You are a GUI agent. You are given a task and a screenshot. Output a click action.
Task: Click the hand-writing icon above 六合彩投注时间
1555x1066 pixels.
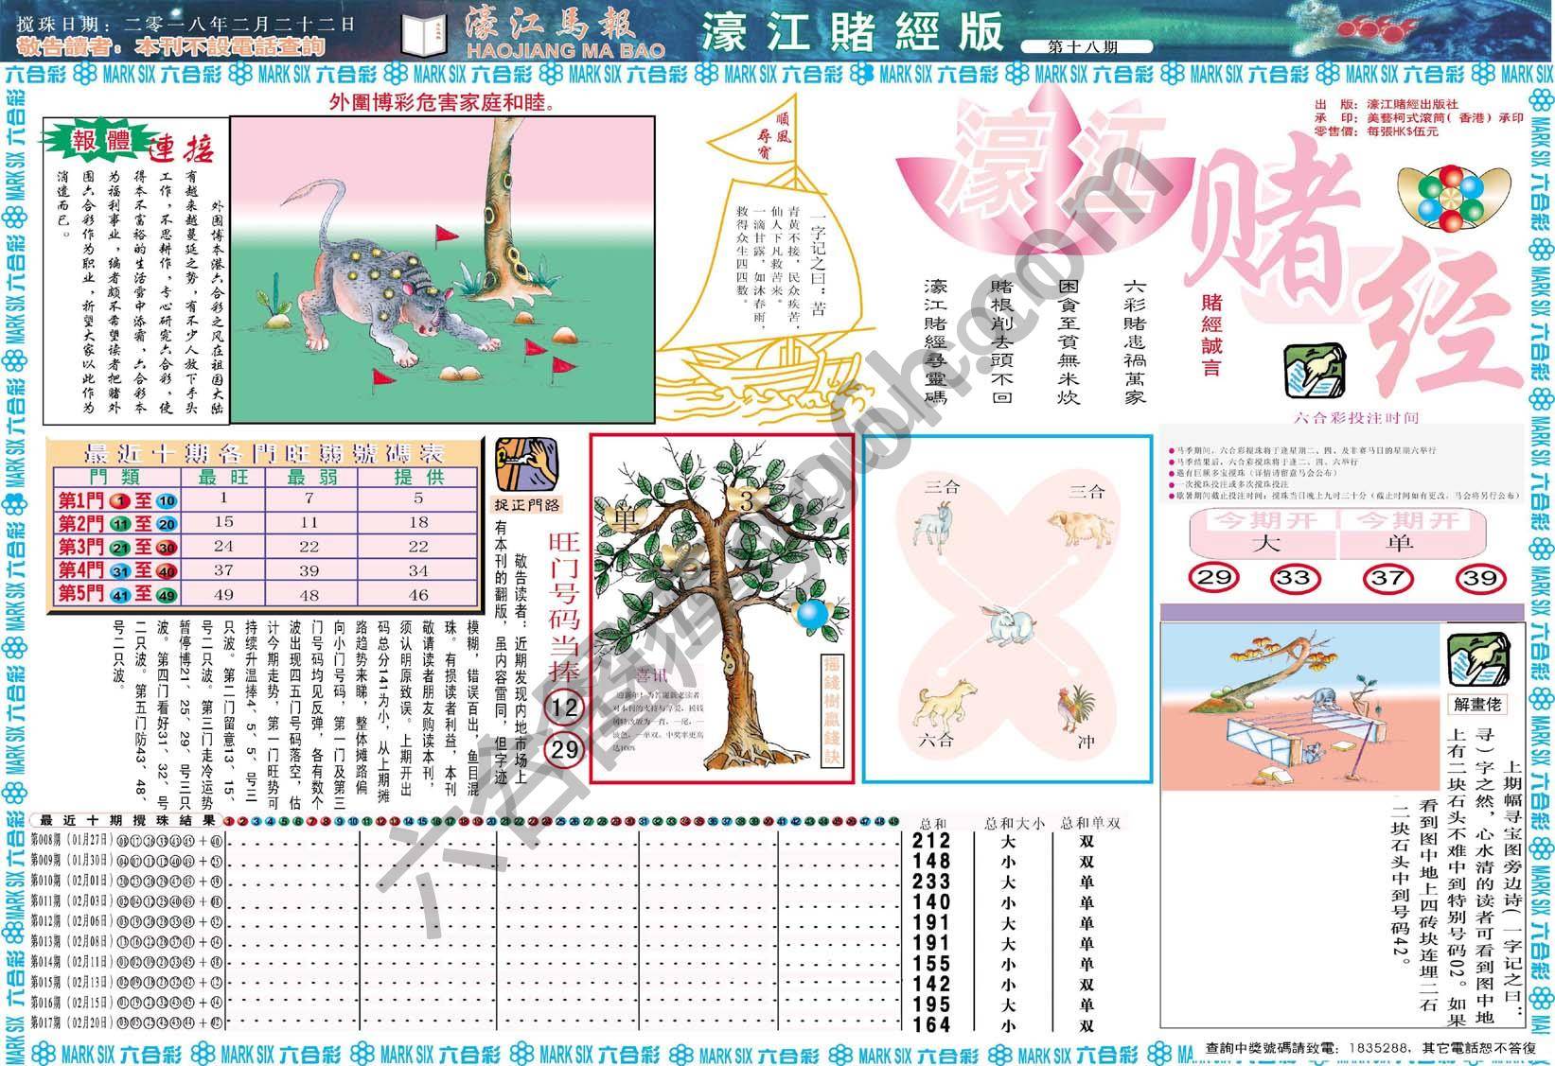(x=1316, y=371)
